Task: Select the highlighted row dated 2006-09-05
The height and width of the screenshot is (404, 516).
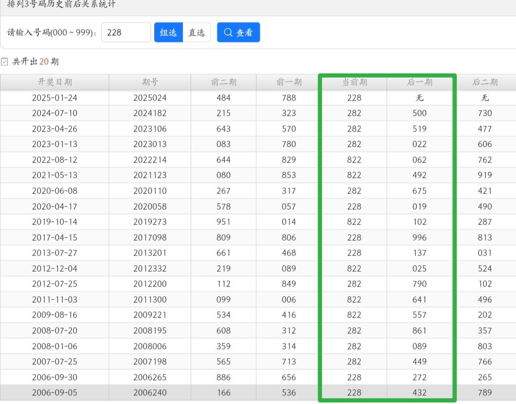Action: click(x=54, y=393)
